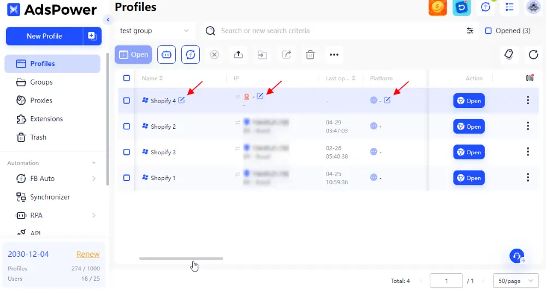Open the more actions ellipsis toolbar menu
This screenshot has width=546, height=289.
click(x=334, y=55)
